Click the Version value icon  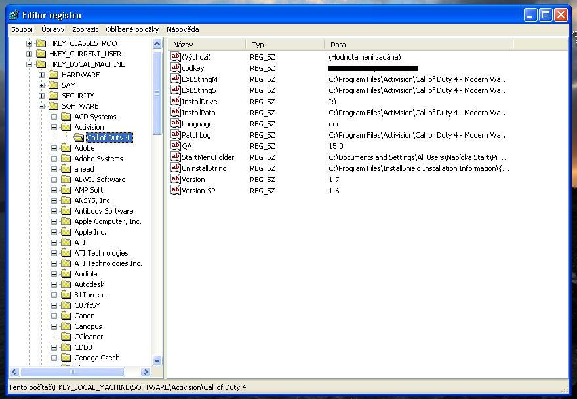pyautogui.click(x=176, y=179)
